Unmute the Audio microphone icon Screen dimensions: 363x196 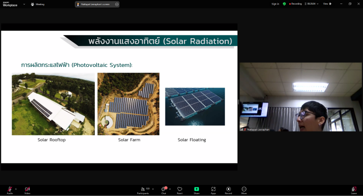[10, 189]
